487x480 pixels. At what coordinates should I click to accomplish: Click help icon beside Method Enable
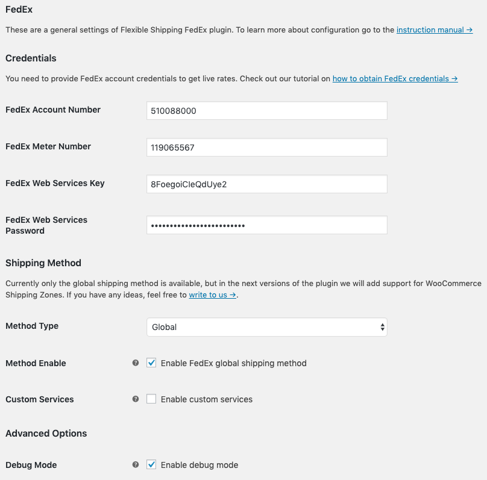click(x=136, y=363)
